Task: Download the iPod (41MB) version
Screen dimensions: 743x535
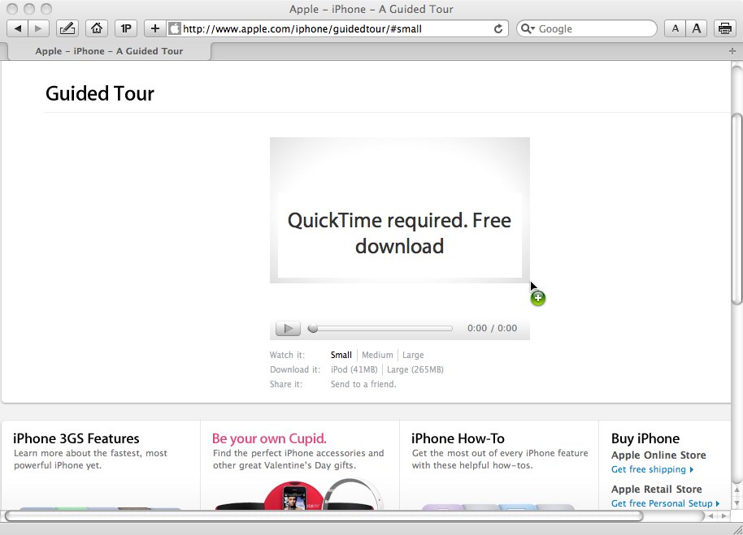Action: [354, 369]
